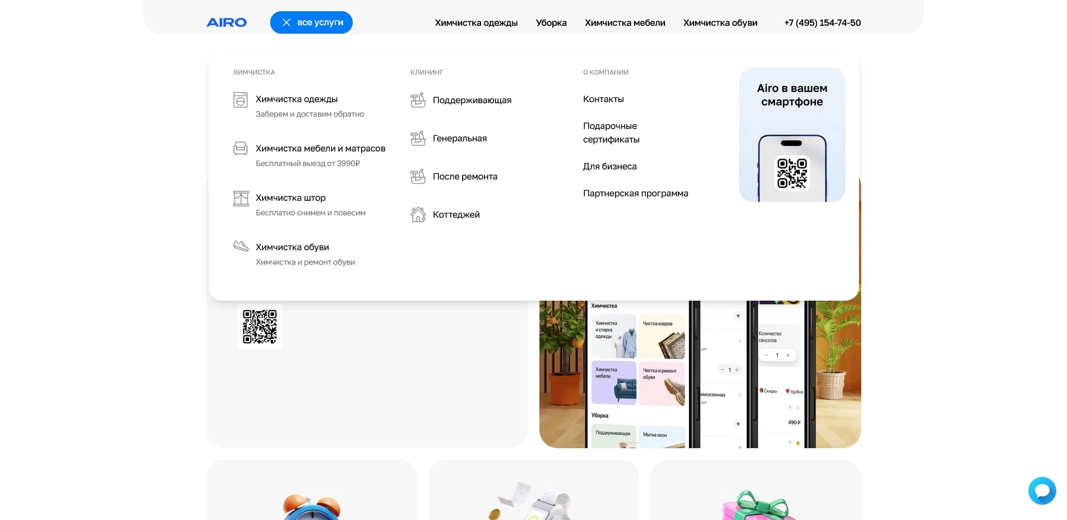Click the curtain icon for Химчистка штор
The width and height of the screenshot is (1067, 520).
click(x=241, y=198)
